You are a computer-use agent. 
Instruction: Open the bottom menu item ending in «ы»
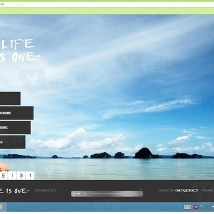click(x=12, y=142)
